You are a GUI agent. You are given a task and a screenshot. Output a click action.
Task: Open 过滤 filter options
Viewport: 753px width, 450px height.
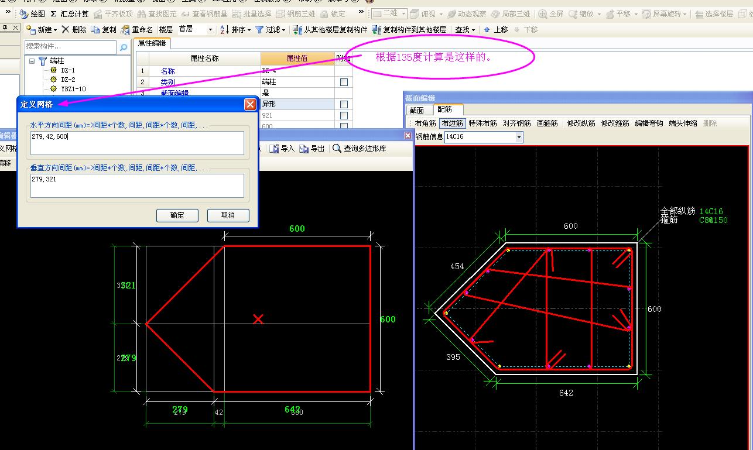[270, 29]
